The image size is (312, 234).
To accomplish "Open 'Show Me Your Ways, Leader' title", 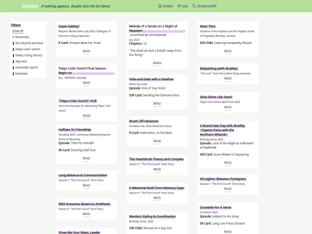I will (79, 232).
